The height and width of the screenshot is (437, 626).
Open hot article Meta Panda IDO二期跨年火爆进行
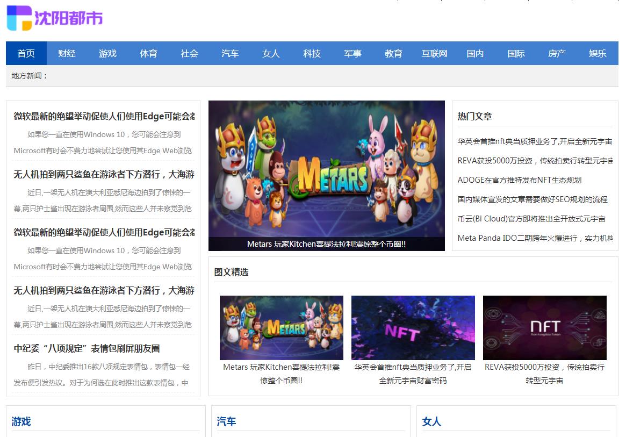pos(535,238)
